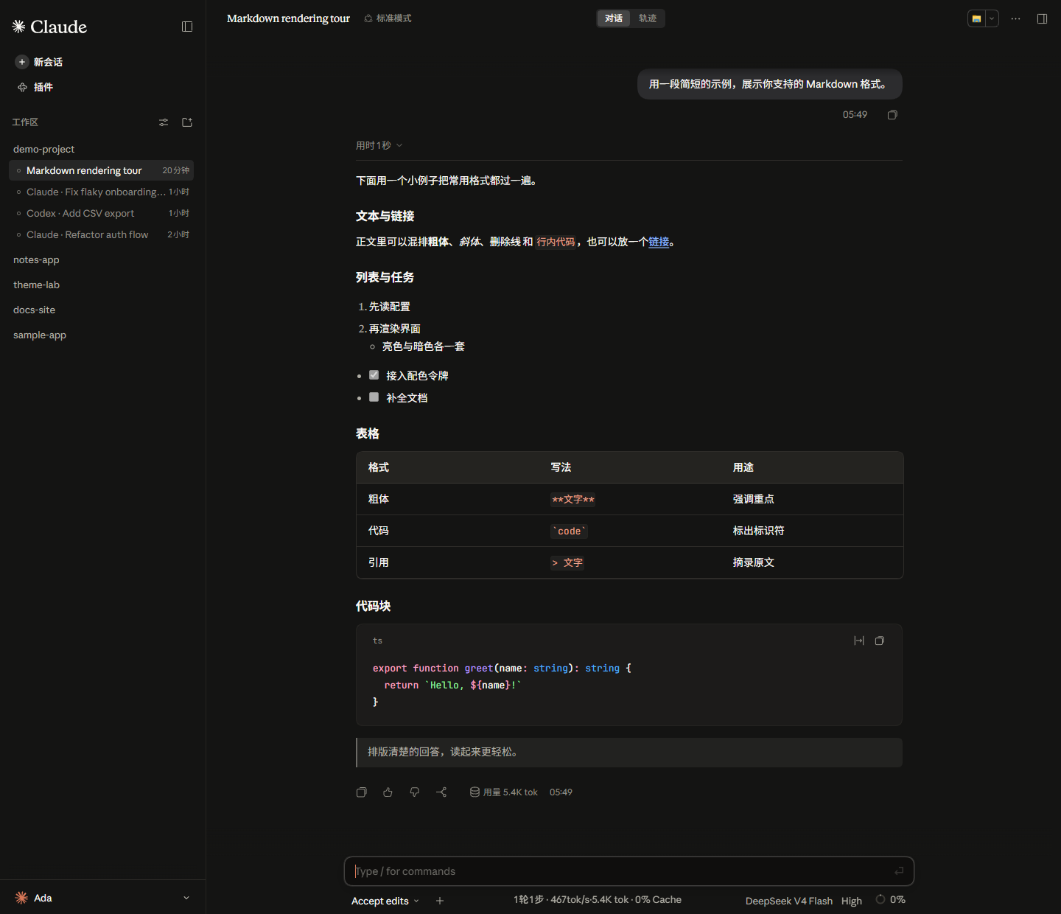Switch to the 轨迹 tab
This screenshot has height=914, width=1061.
pyautogui.click(x=648, y=18)
